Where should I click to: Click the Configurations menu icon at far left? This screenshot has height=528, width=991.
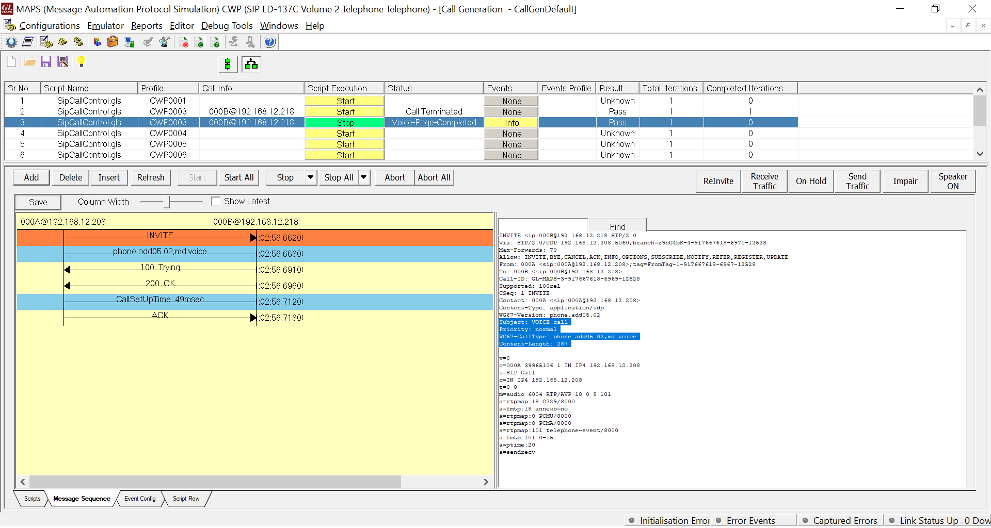[10, 25]
